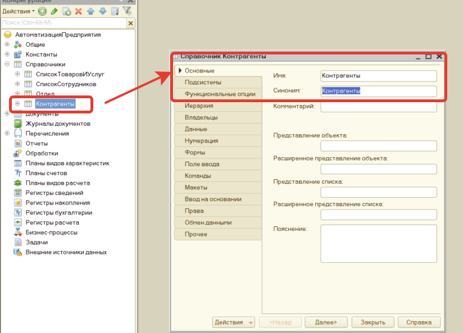Open the Права tab
This screenshot has width=463, height=333.
coord(218,211)
